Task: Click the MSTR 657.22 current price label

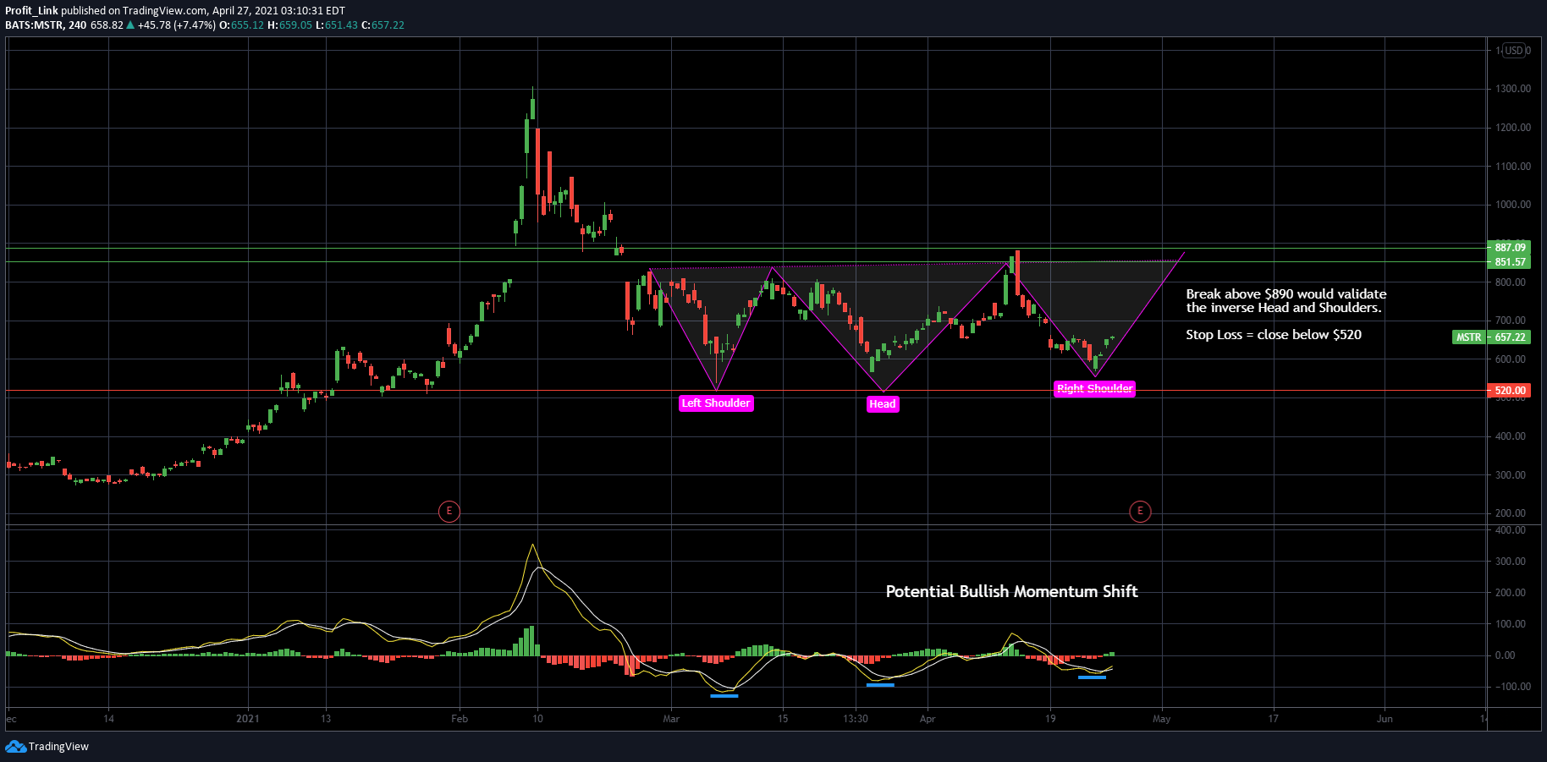Action: coord(1491,337)
